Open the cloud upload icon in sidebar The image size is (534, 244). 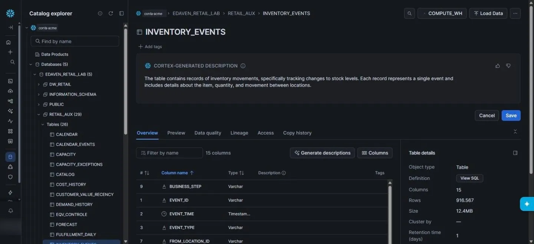coord(10,91)
